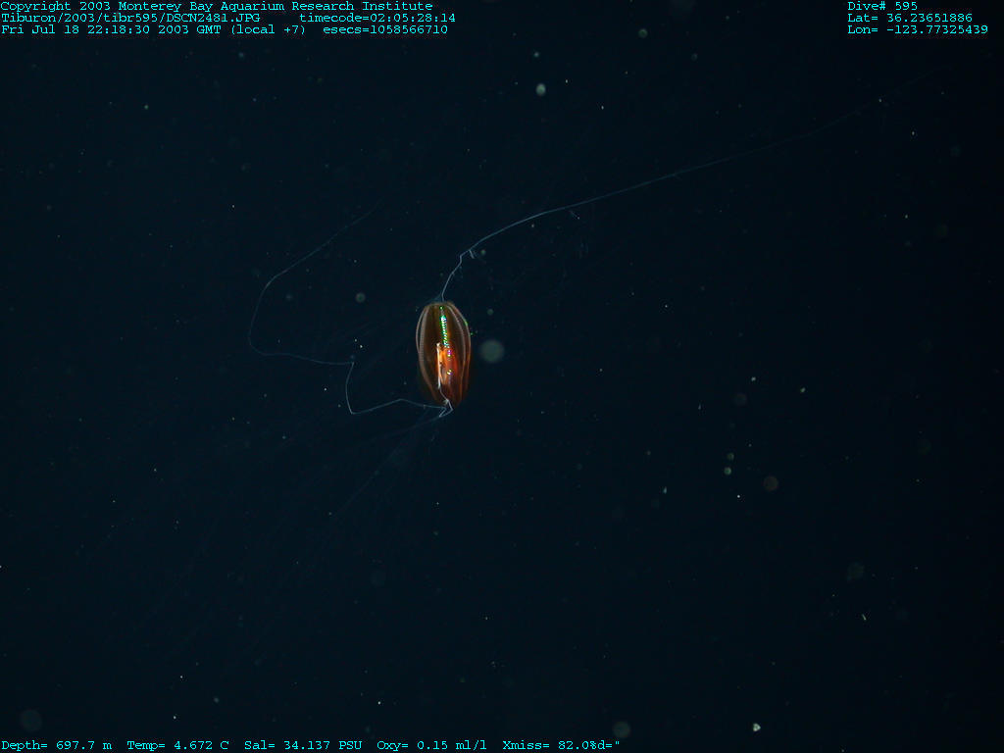
Task: Click the timecode=02:05:28:14 readout
Action: click(x=377, y=18)
